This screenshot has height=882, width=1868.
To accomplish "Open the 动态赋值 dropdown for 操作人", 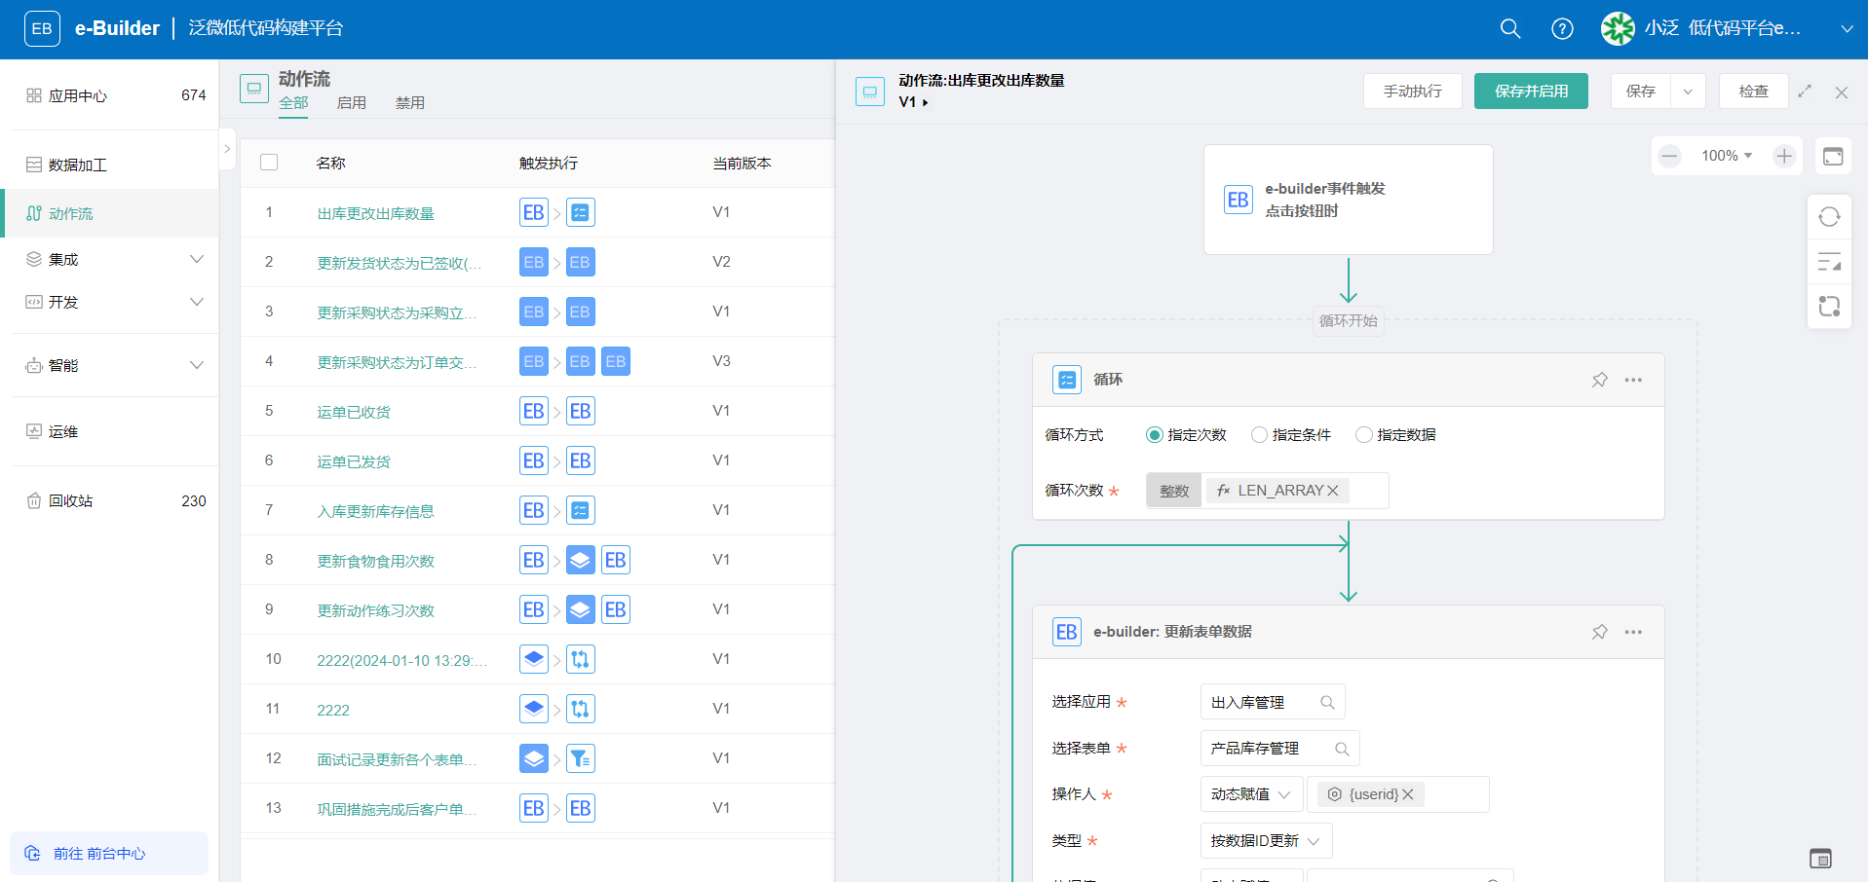I will pyautogui.click(x=1251, y=794).
